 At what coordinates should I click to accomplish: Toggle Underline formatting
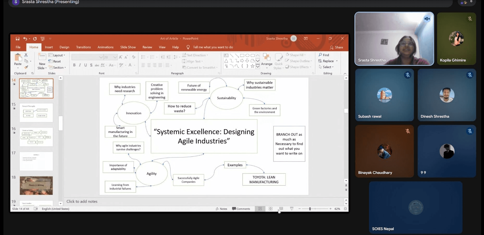(x=85, y=65)
